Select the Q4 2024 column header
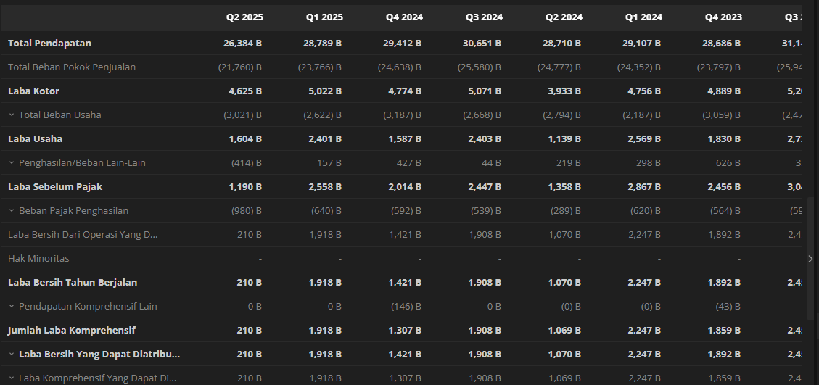Screen dimensions: 819x385 [404, 17]
